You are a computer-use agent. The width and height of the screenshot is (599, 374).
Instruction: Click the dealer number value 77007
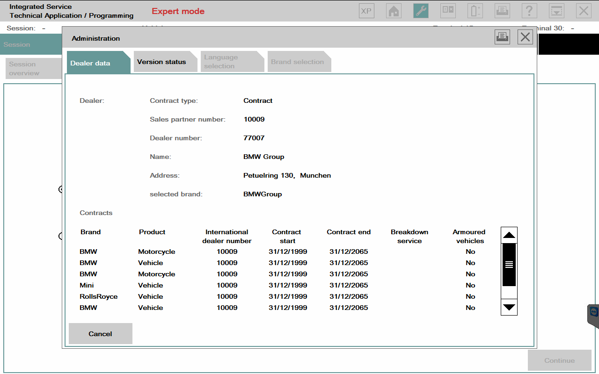click(x=254, y=138)
